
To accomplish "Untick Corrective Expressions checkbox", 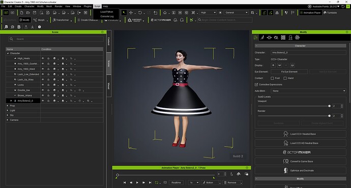I will pyautogui.click(x=256, y=84).
